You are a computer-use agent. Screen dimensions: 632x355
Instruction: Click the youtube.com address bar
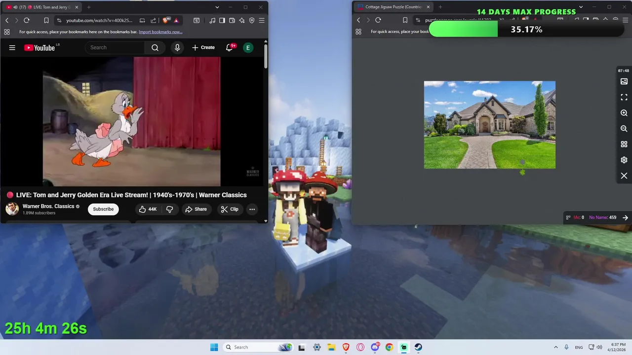(99, 20)
